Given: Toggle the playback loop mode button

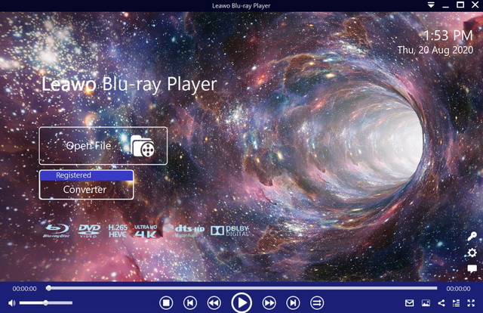Looking at the screenshot, I should coord(317,303).
